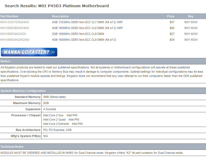Click the Processor / Chipset label
The height and width of the screenshot is (157, 206).
(x=26, y=115)
